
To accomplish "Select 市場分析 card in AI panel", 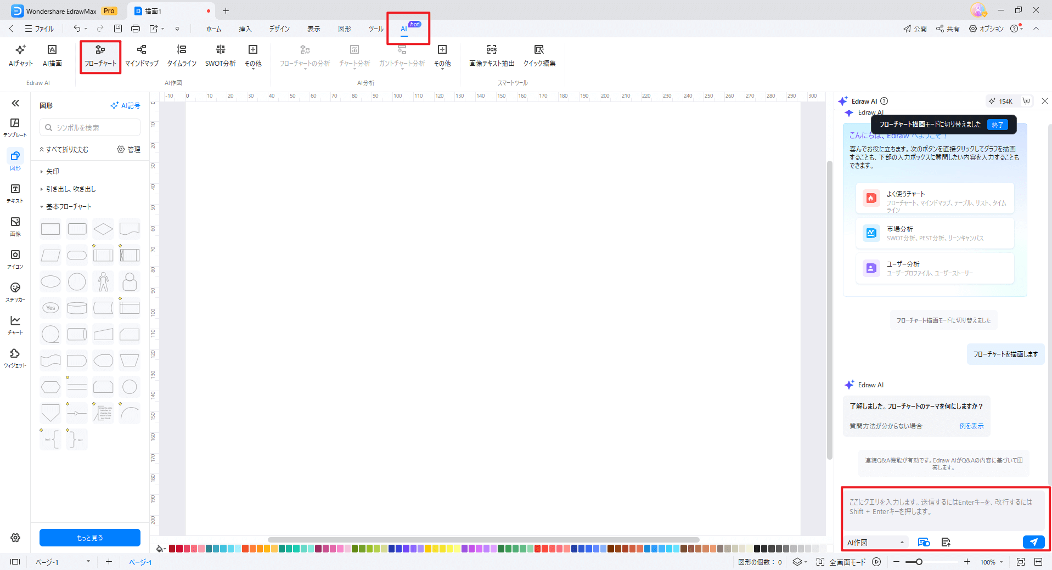I will (x=935, y=233).
